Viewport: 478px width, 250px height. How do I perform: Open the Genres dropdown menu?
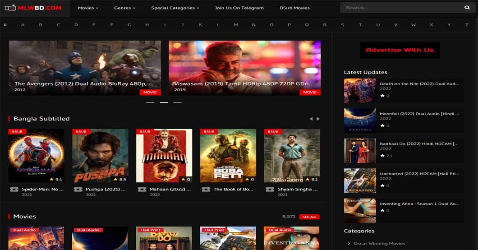[124, 8]
